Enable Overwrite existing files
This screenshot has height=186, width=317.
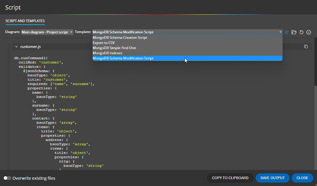pyautogui.click(x=7, y=178)
